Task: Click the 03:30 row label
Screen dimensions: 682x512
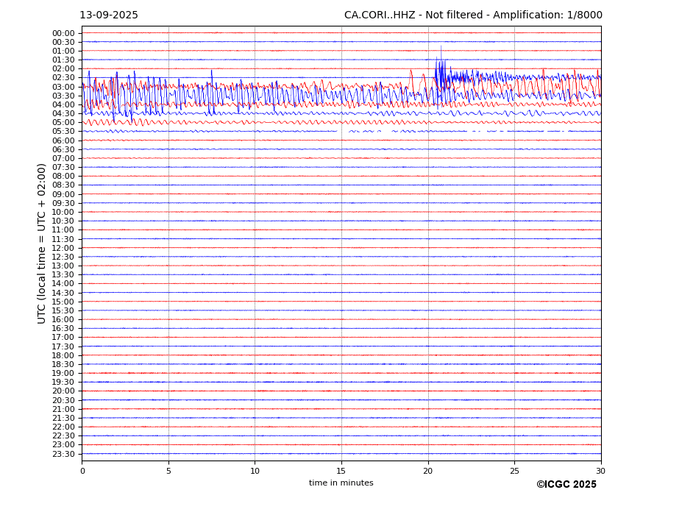Action: coord(63,96)
